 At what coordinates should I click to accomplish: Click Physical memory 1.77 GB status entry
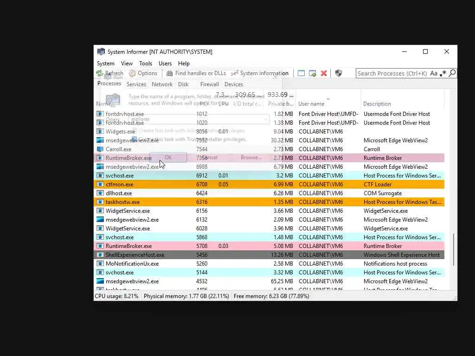(x=186, y=296)
